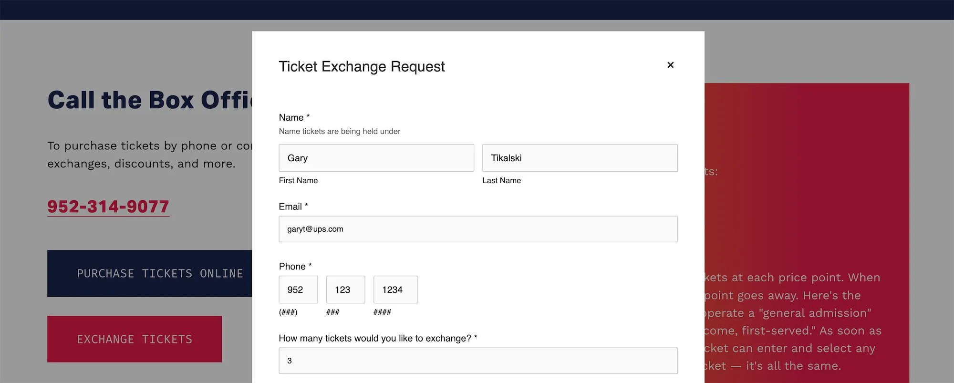Click the middle phone field showing 123

click(345, 290)
